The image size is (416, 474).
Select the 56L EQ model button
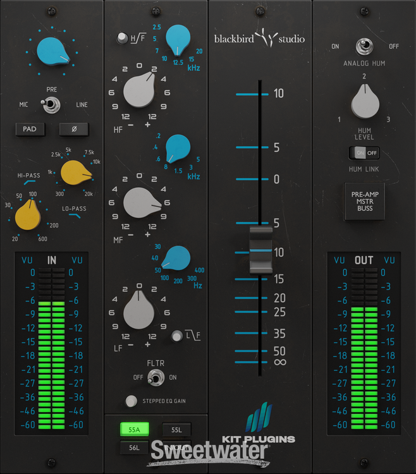pos(134,447)
